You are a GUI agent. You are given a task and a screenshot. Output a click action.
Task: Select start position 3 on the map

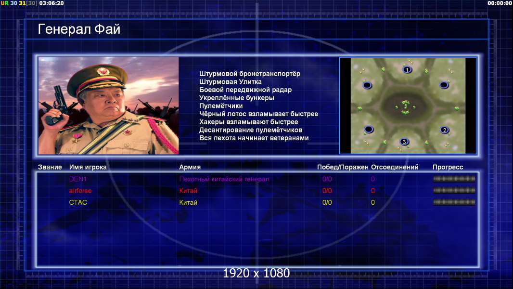click(404, 142)
